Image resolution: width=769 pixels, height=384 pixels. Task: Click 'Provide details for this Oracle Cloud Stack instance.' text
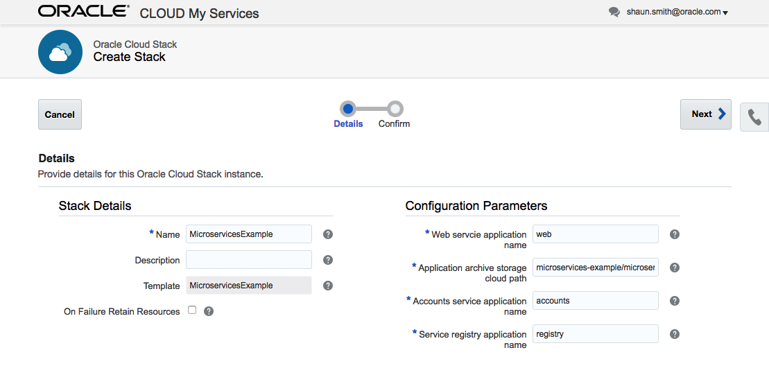[x=151, y=174]
